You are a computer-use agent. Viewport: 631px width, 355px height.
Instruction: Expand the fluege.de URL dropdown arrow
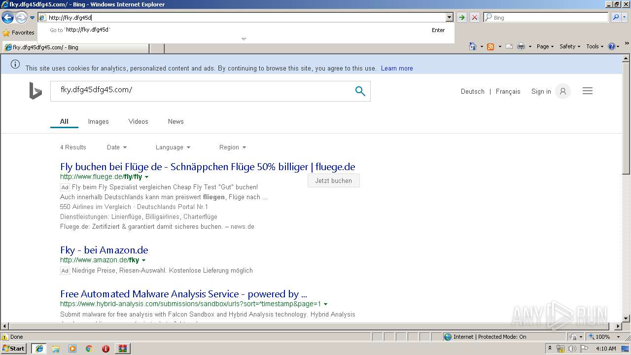coord(146,177)
